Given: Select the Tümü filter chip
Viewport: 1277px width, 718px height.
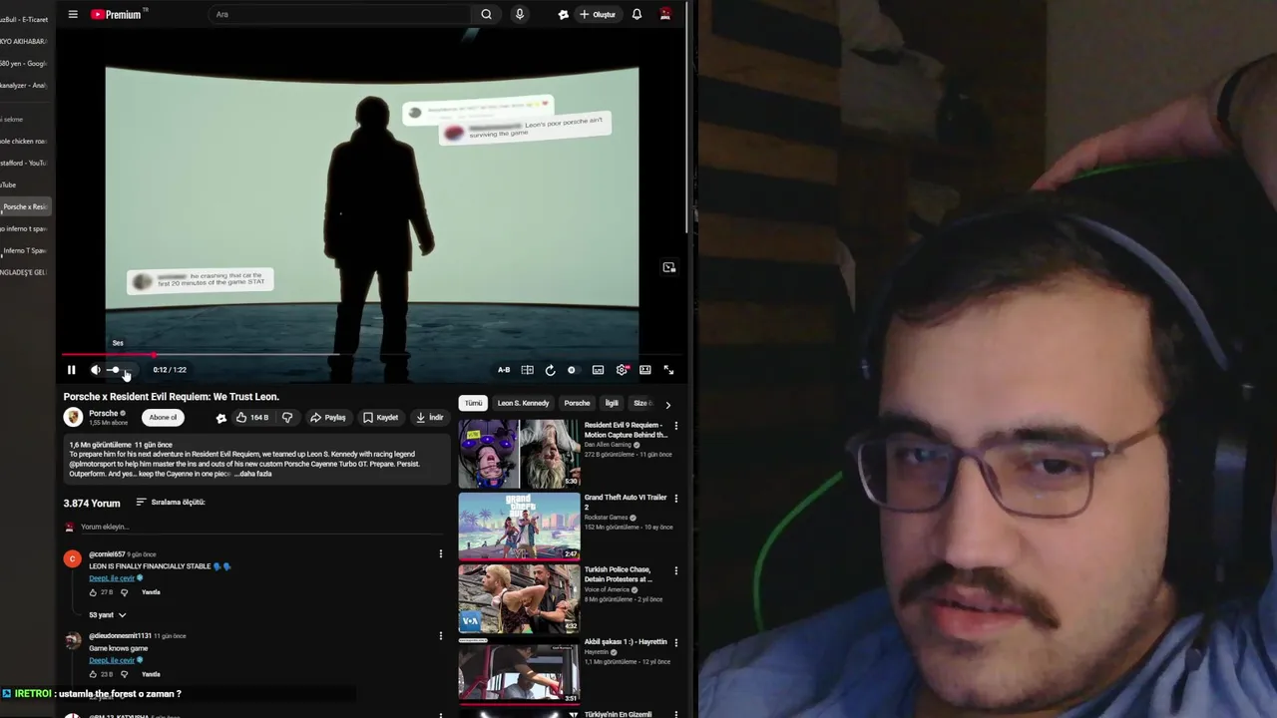Looking at the screenshot, I should [x=473, y=403].
